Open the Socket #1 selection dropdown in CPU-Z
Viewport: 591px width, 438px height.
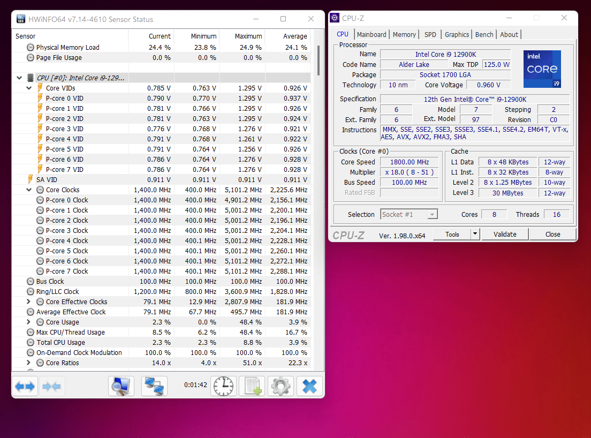tap(433, 215)
